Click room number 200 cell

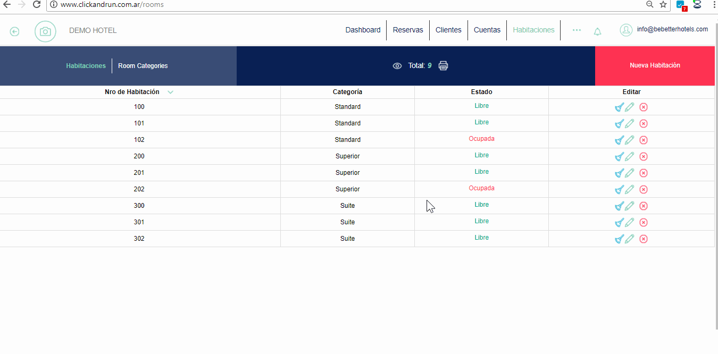[x=139, y=156]
